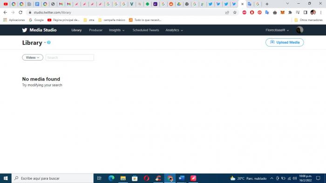Switch to the Google Translate tab
Image resolution: width=326 pixels, height=183 pixels.
[250, 4]
